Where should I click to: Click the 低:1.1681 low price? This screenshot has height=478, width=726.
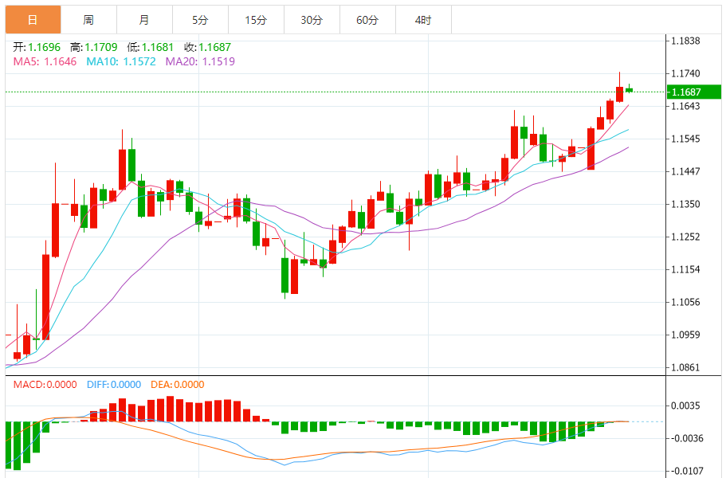[x=150, y=47]
